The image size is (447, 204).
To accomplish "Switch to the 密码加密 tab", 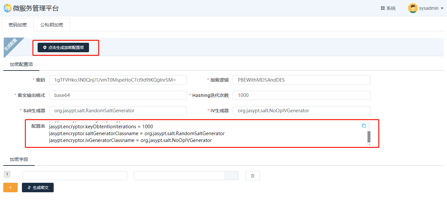I will (x=18, y=25).
